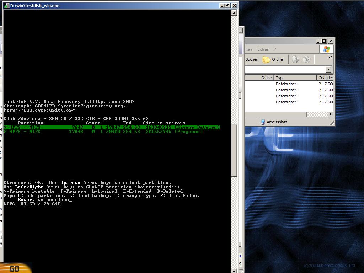
Task: Select the second Dateiordner row in Explorer
Action: tap(289, 90)
